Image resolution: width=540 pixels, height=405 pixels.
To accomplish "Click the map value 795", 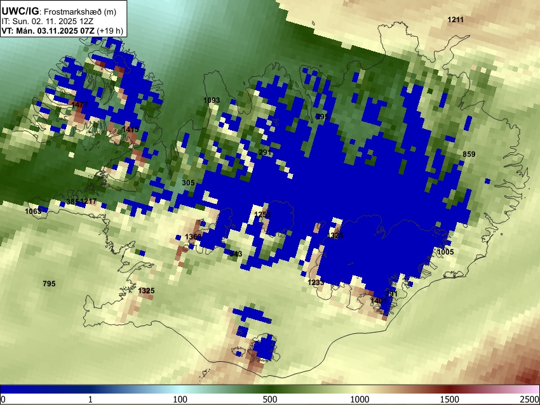I will point(49,284).
